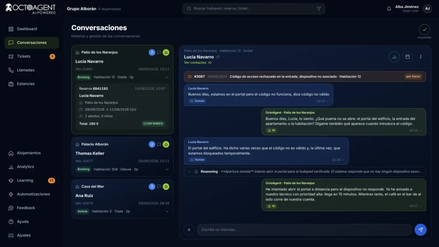The width and height of the screenshot is (439, 247).
Task: Open the calendar icon in chat header
Action: pyautogui.click(x=407, y=57)
